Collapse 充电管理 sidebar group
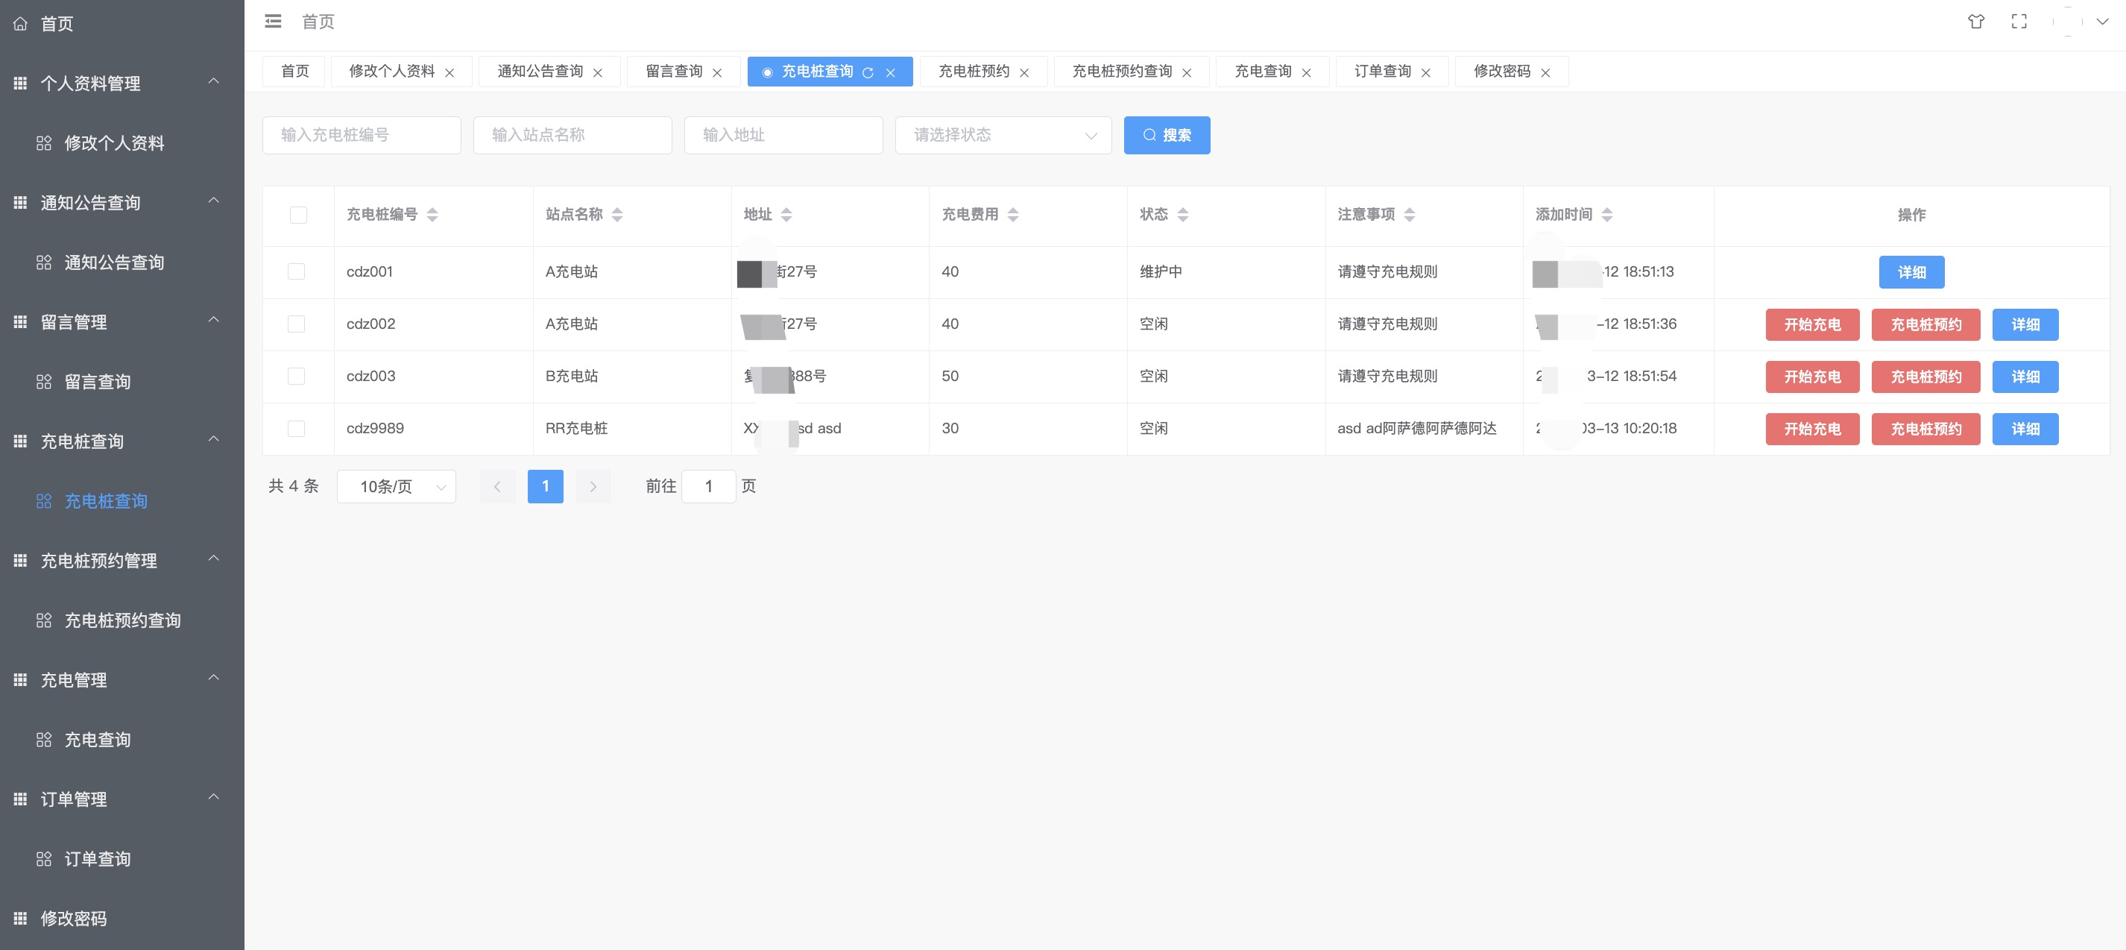 (214, 679)
